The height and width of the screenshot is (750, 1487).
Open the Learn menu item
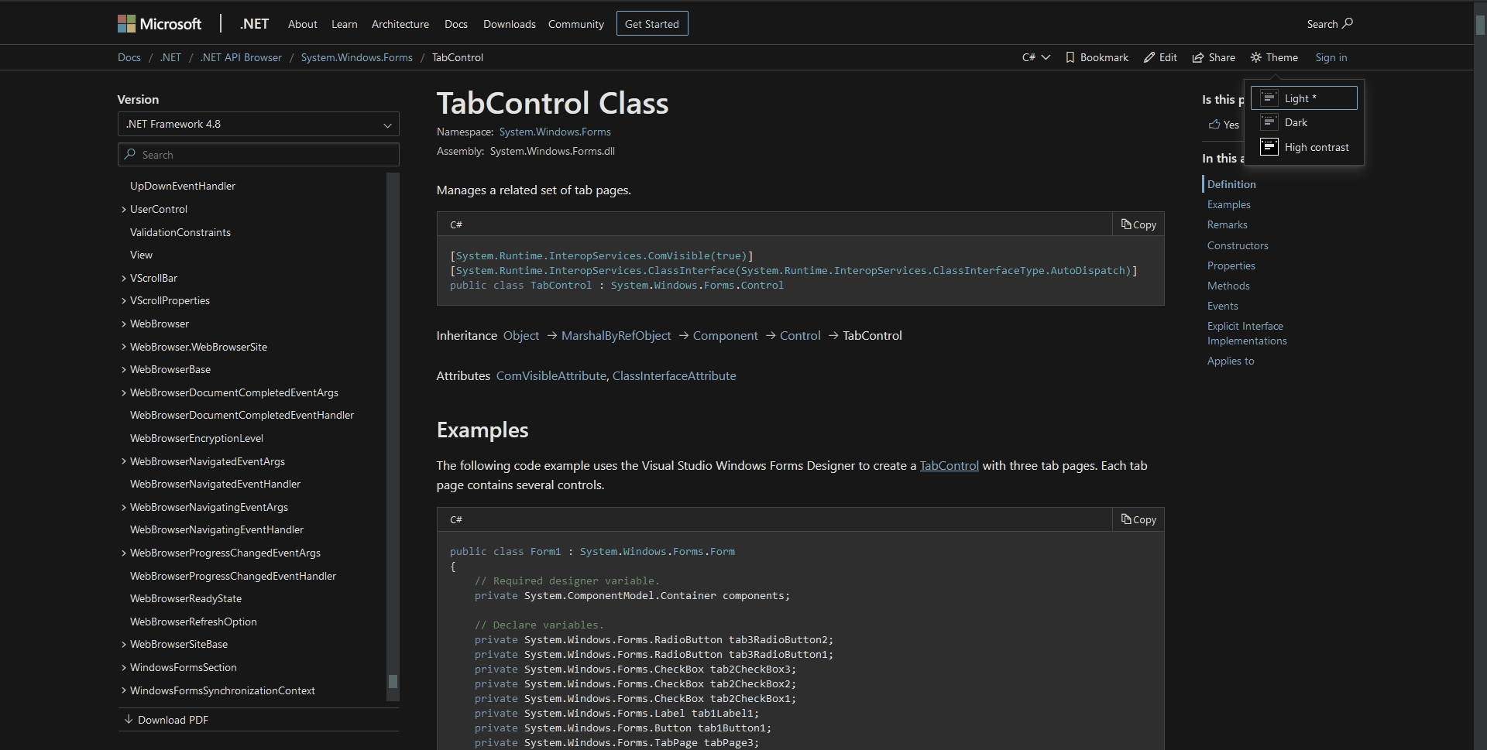click(x=345, y=24)
